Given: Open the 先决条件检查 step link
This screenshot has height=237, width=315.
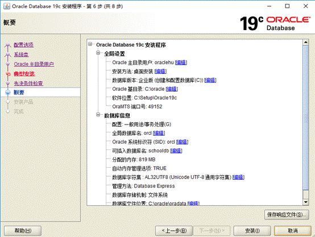Looking at the screenshot, I should pos(28,83).
